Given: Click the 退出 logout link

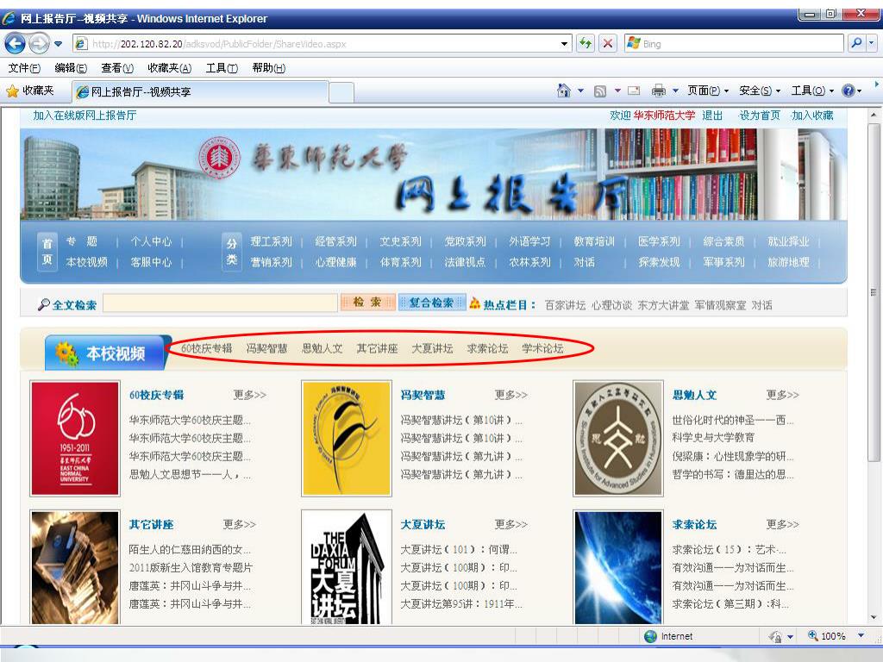Looking at the screenshot, I should point(712,116).
